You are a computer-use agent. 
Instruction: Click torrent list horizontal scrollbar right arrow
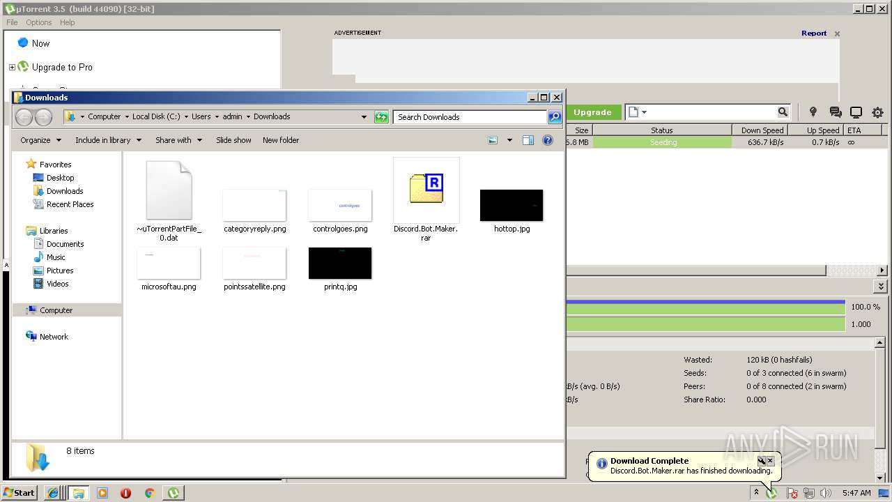coord(882,271)
